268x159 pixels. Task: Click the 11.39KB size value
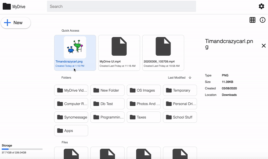227,82
